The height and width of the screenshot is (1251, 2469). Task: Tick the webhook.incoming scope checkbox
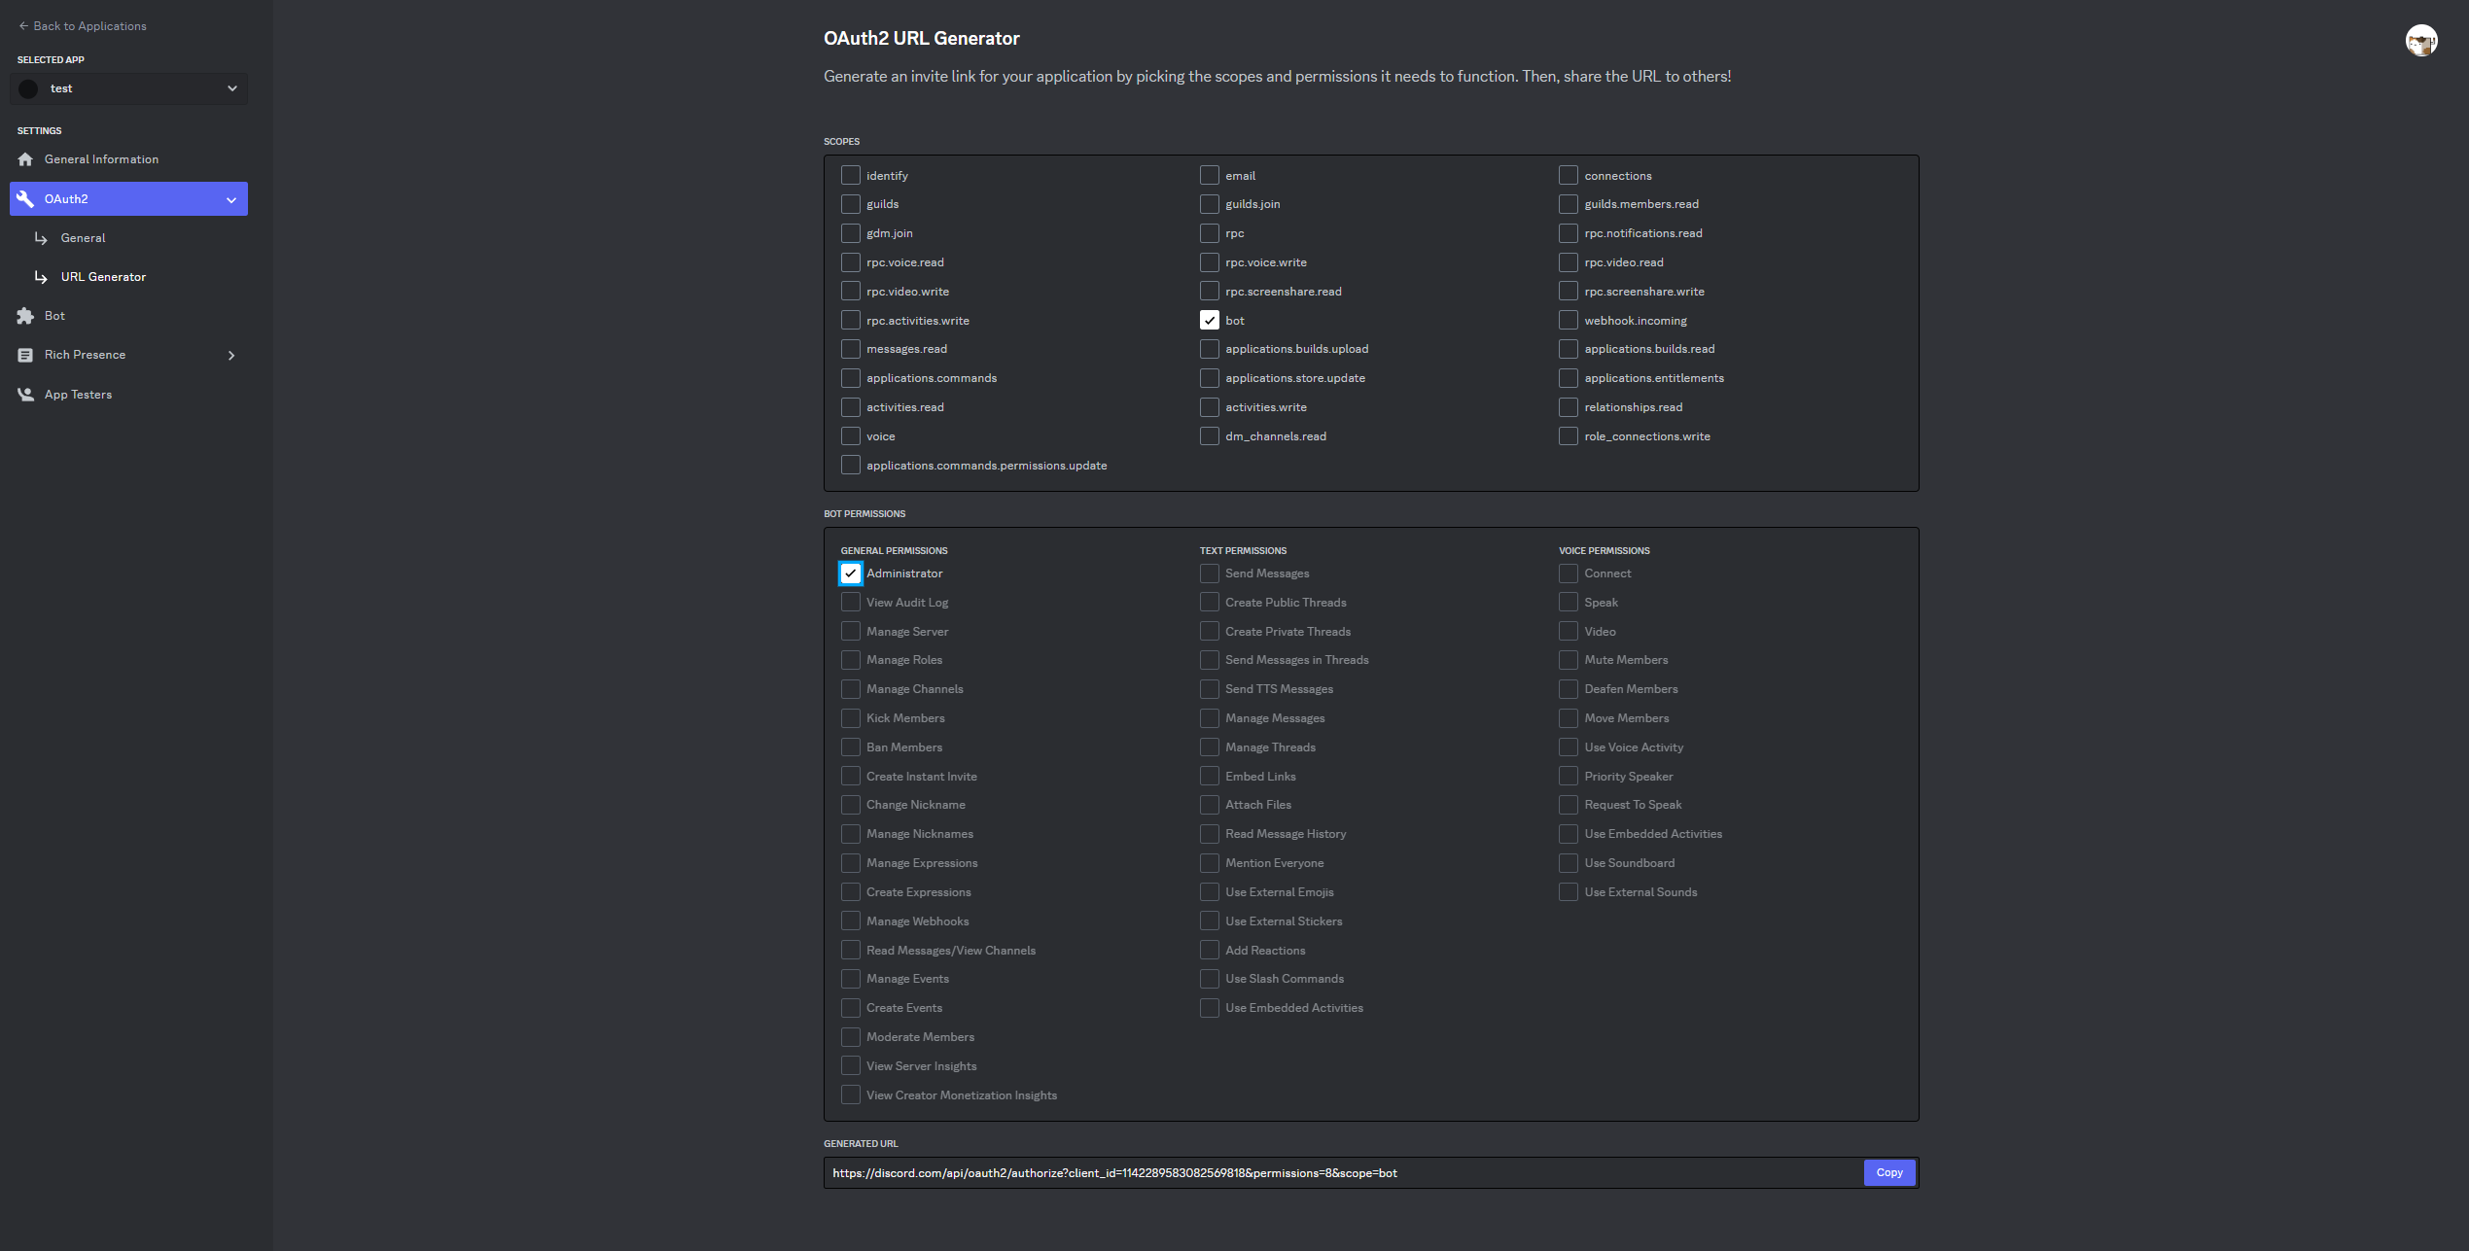[x=1568, y=320]
